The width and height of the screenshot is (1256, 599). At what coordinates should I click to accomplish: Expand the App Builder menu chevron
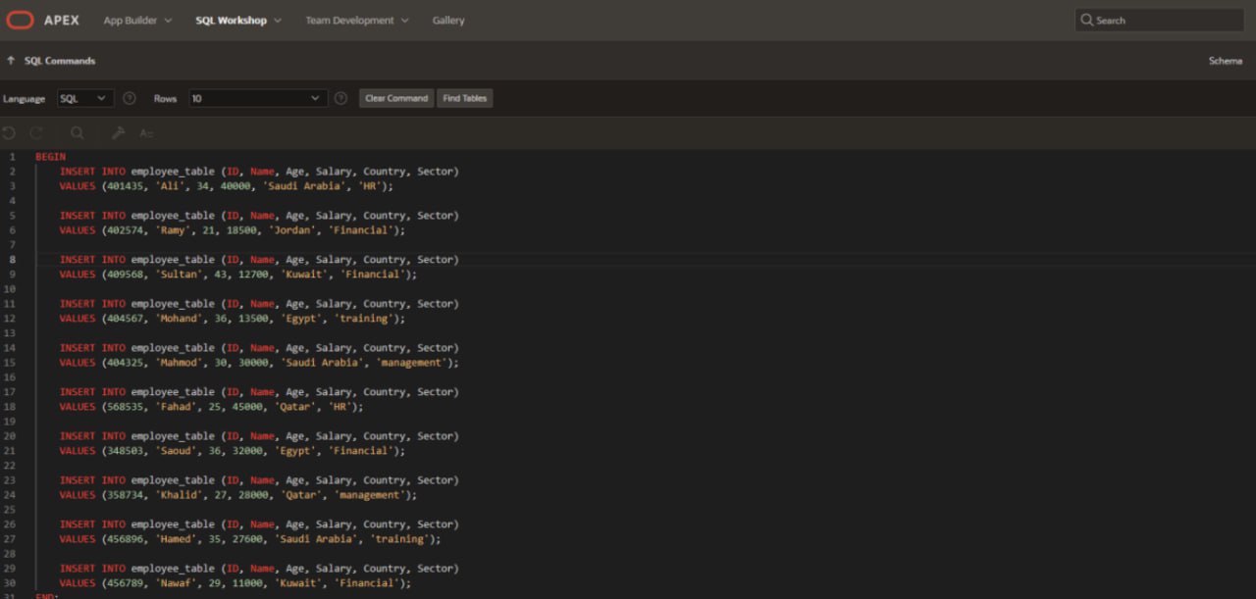click(168, 21)
